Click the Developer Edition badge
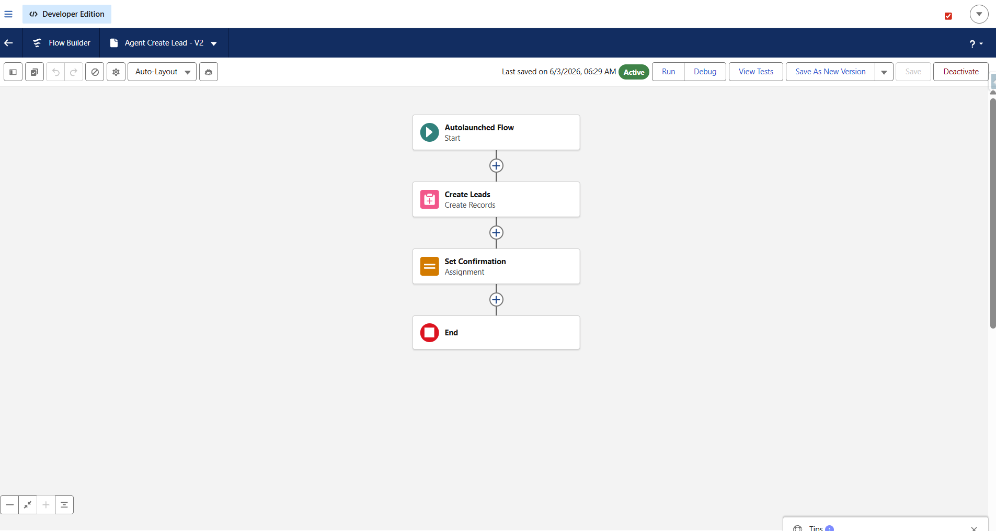996x531 pixels. [67, 14]
